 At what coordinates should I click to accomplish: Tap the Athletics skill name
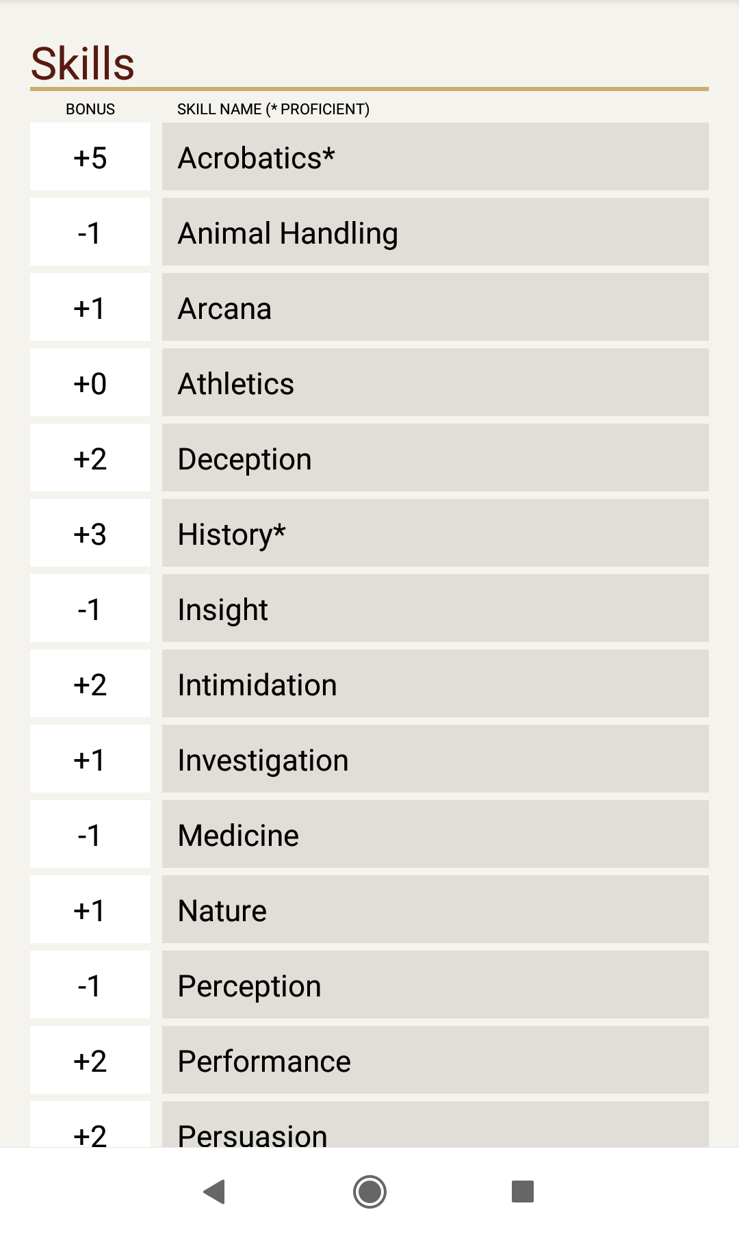[435, 383]
